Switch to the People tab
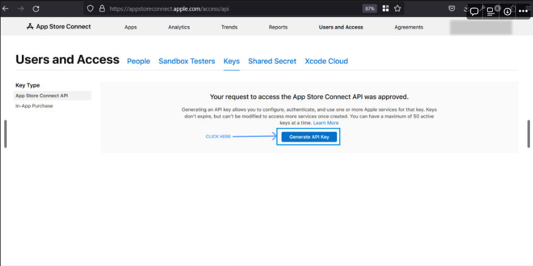Image resolution: width=533 pixels, height=266 pixels. (138, 61)
